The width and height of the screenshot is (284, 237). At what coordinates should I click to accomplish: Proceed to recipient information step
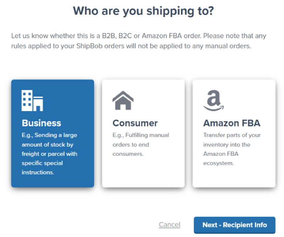coord(234,225)
